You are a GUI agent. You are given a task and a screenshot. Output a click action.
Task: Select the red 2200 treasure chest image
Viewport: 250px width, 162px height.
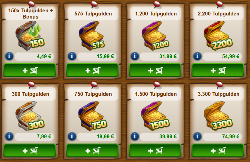pyautogui.click(x=218, y=36)
